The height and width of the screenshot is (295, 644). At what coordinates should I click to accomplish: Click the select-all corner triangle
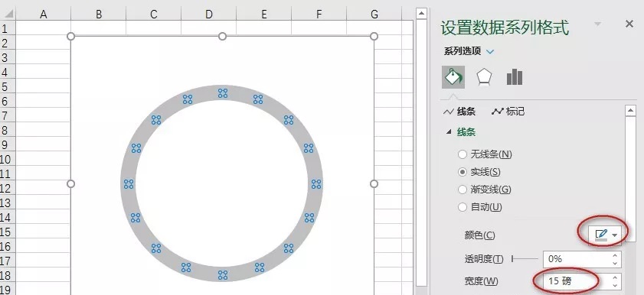tap(8, 15)
